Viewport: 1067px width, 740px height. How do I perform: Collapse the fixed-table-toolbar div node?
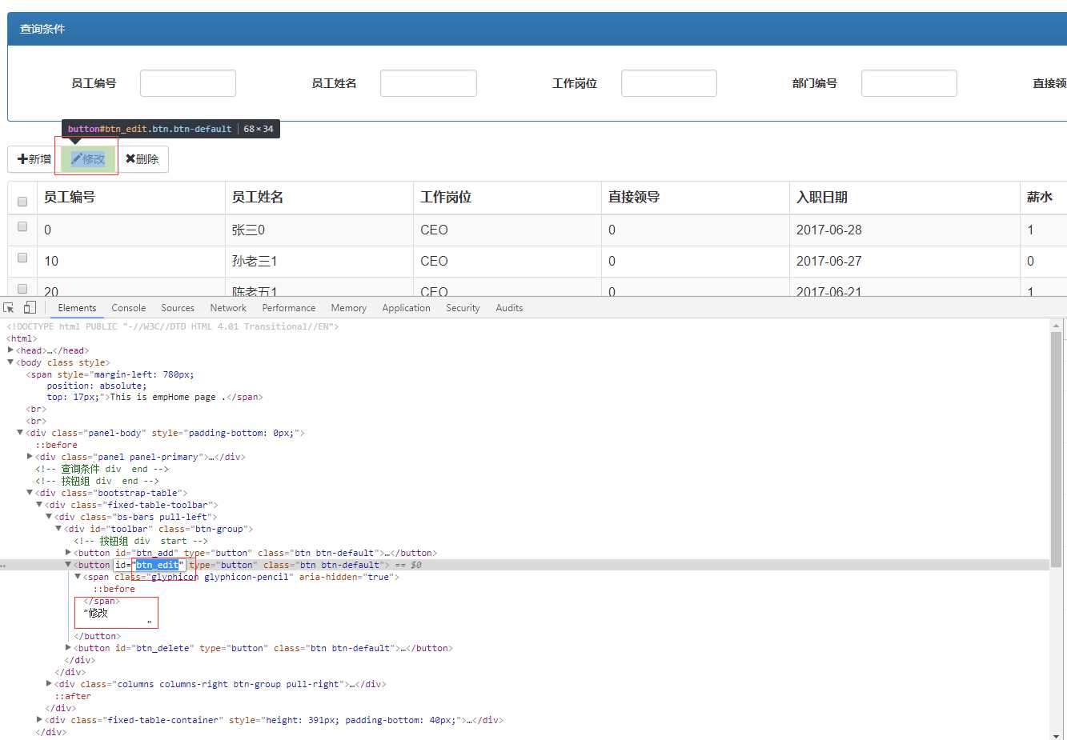[x=39, y=505]
